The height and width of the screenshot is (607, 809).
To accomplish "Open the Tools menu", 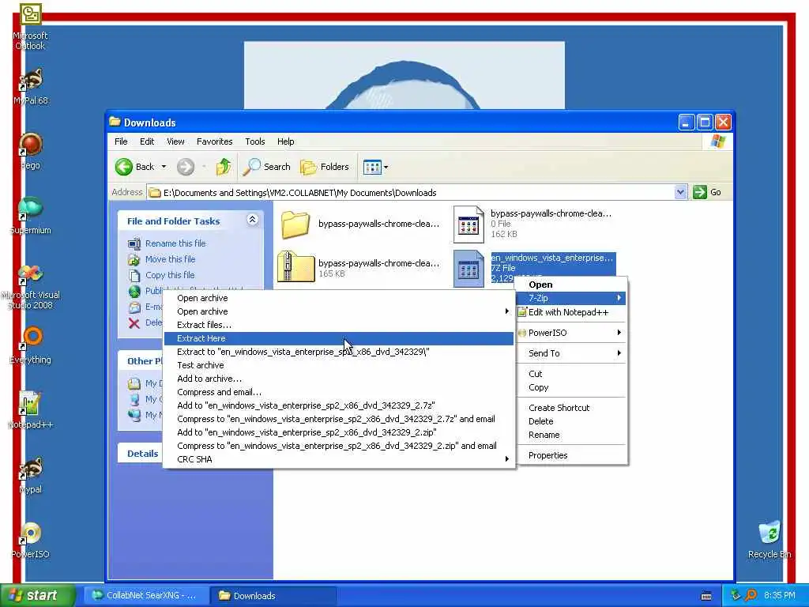I will pyautogui.click(x=255, y=141).
